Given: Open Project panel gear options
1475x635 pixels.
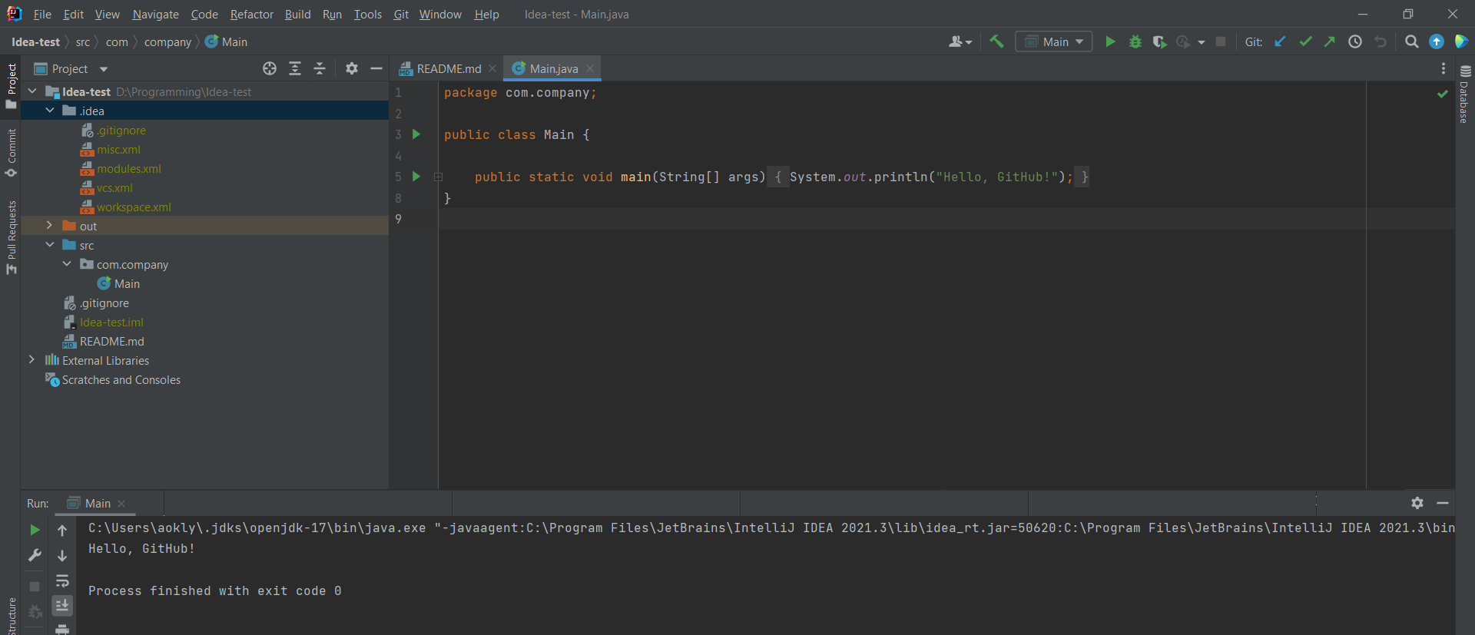Looking at the screenshot, I should (352, 68).
